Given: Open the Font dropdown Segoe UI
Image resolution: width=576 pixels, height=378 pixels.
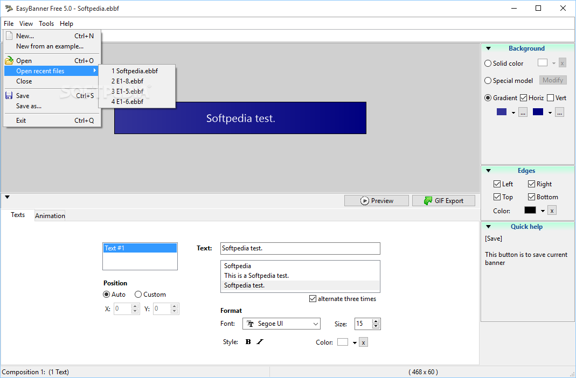Looking at the screenshot, I should pos(281,324).
